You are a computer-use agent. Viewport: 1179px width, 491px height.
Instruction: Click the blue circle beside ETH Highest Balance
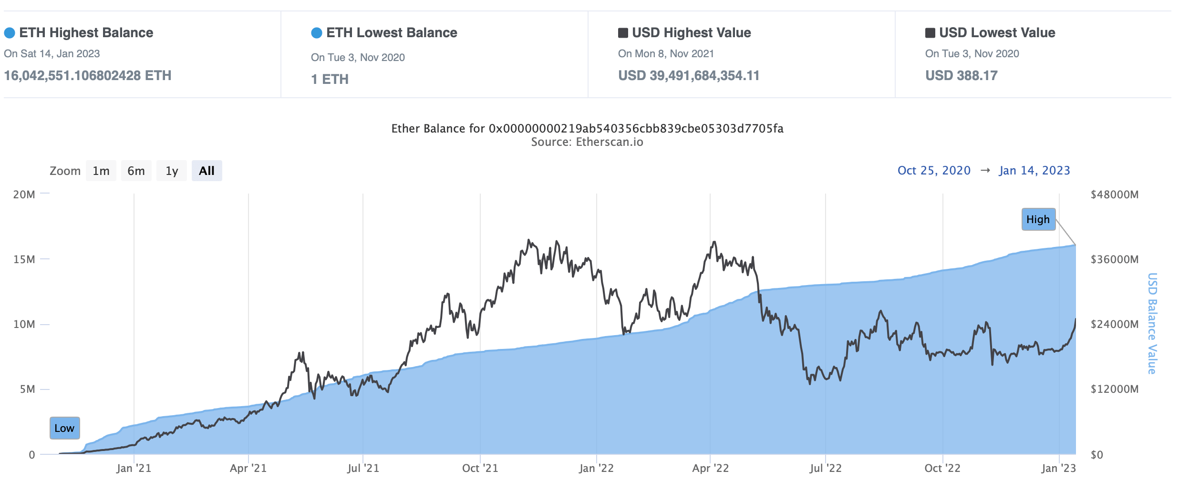(x=10, y=33)
